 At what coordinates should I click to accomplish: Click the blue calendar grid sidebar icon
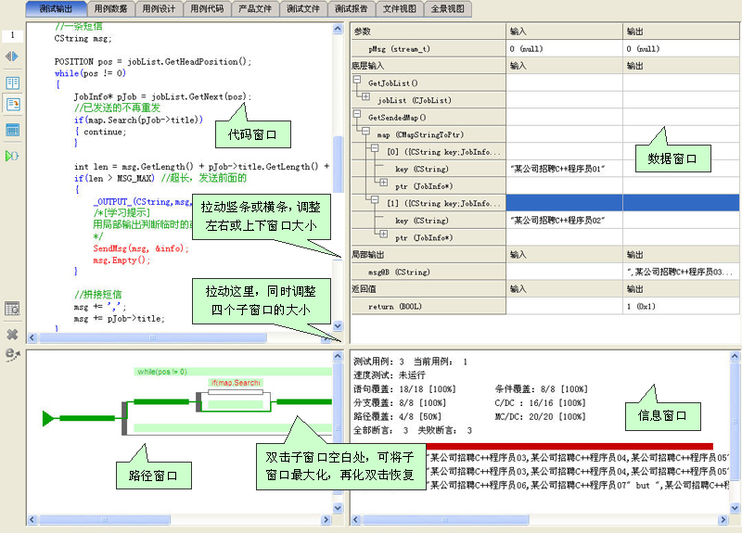tap(12, 130)
